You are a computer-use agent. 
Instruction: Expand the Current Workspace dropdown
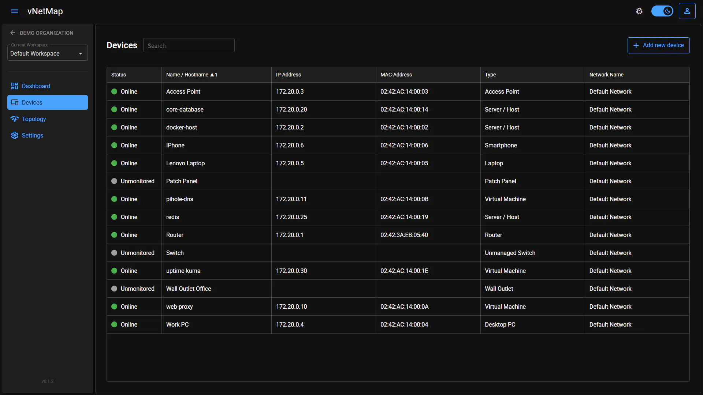pos(48,53)
